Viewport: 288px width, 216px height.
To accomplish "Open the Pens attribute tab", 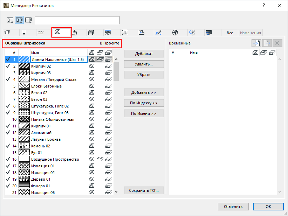I will [x=24, y=33].
